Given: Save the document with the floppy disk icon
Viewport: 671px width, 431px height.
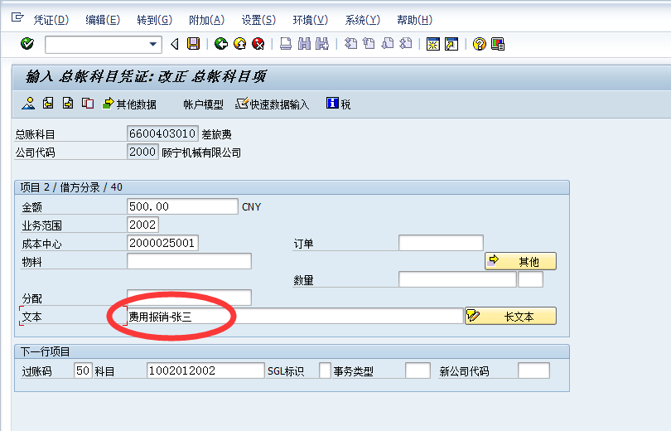Looking at the screenshot, I should (x=193, y=44).
